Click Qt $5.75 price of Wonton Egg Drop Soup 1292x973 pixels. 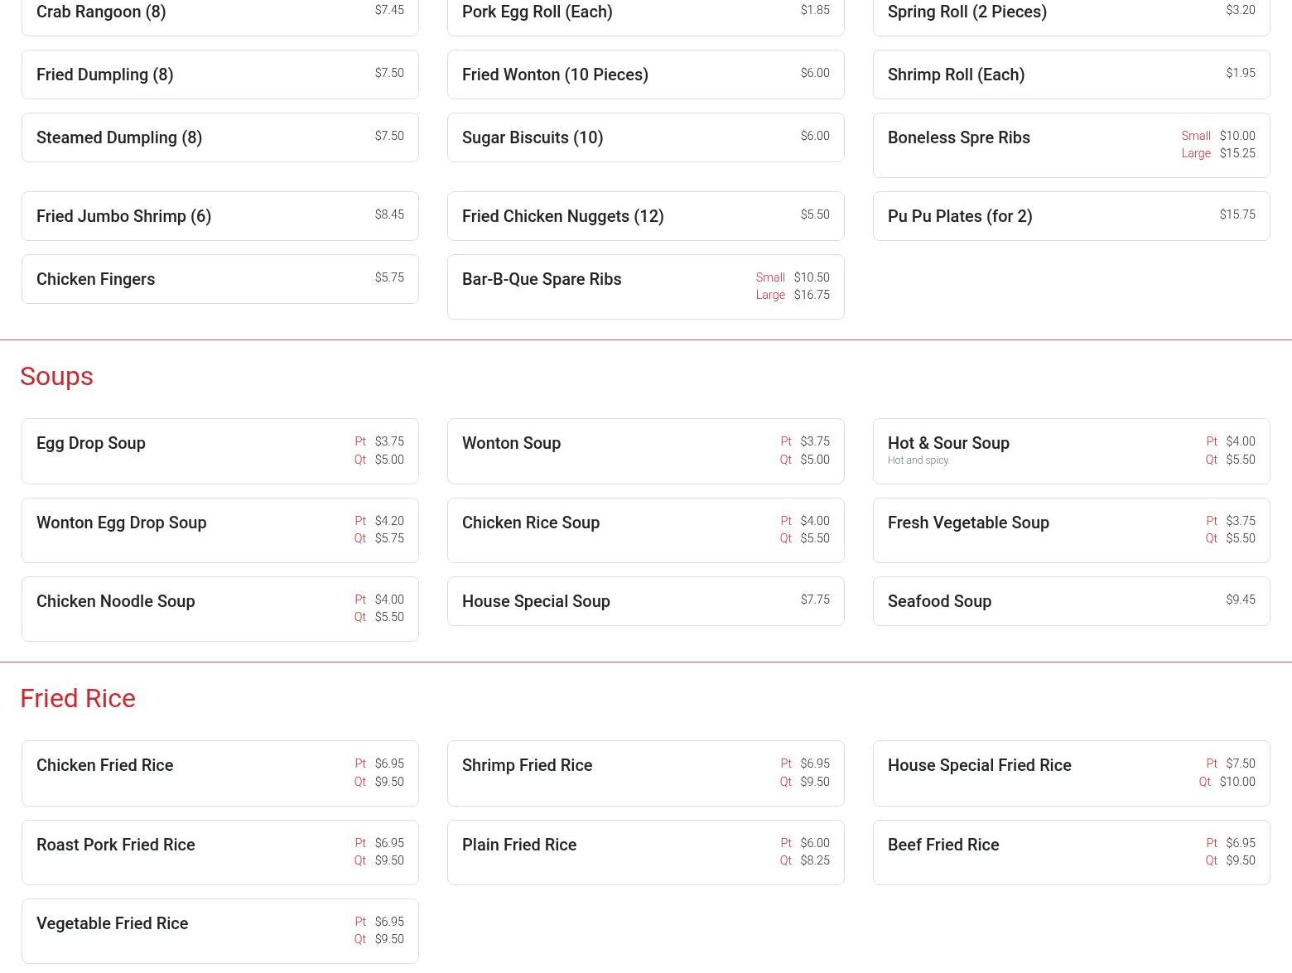click(379, 538)
